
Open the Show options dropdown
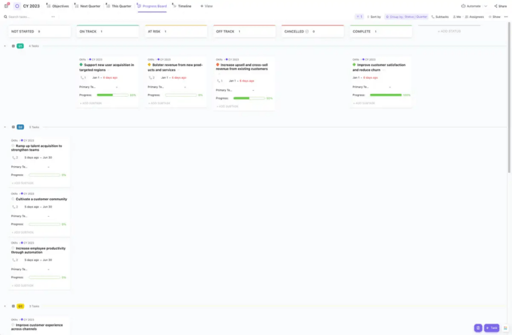click(x=495, y=17)
